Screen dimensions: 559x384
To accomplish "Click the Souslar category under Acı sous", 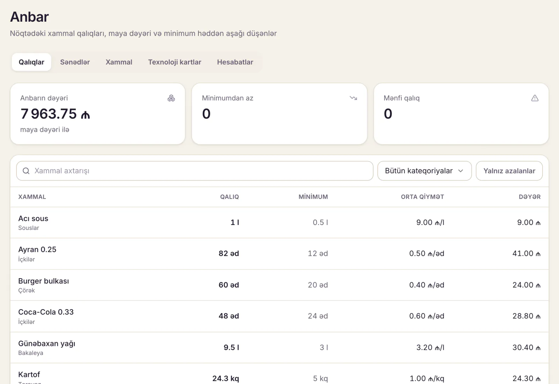I will pyautogui.click(x=29, y=228).
